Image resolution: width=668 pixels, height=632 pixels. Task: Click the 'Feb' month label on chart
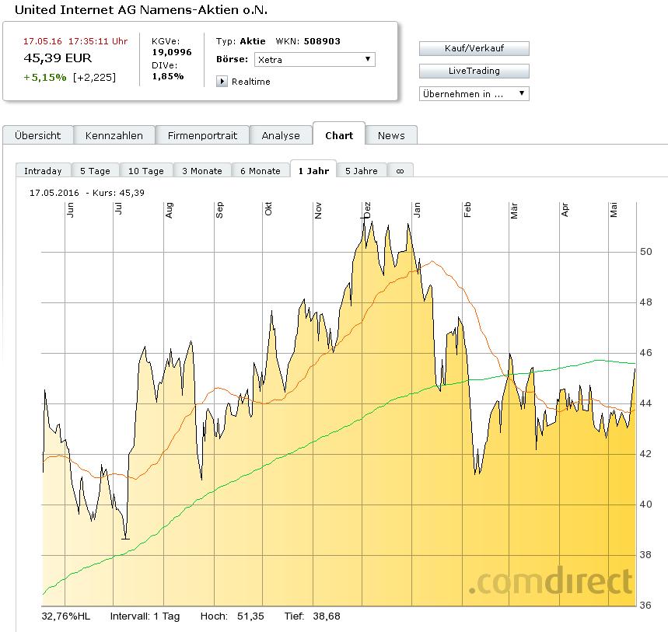click(x=467, y=210)
